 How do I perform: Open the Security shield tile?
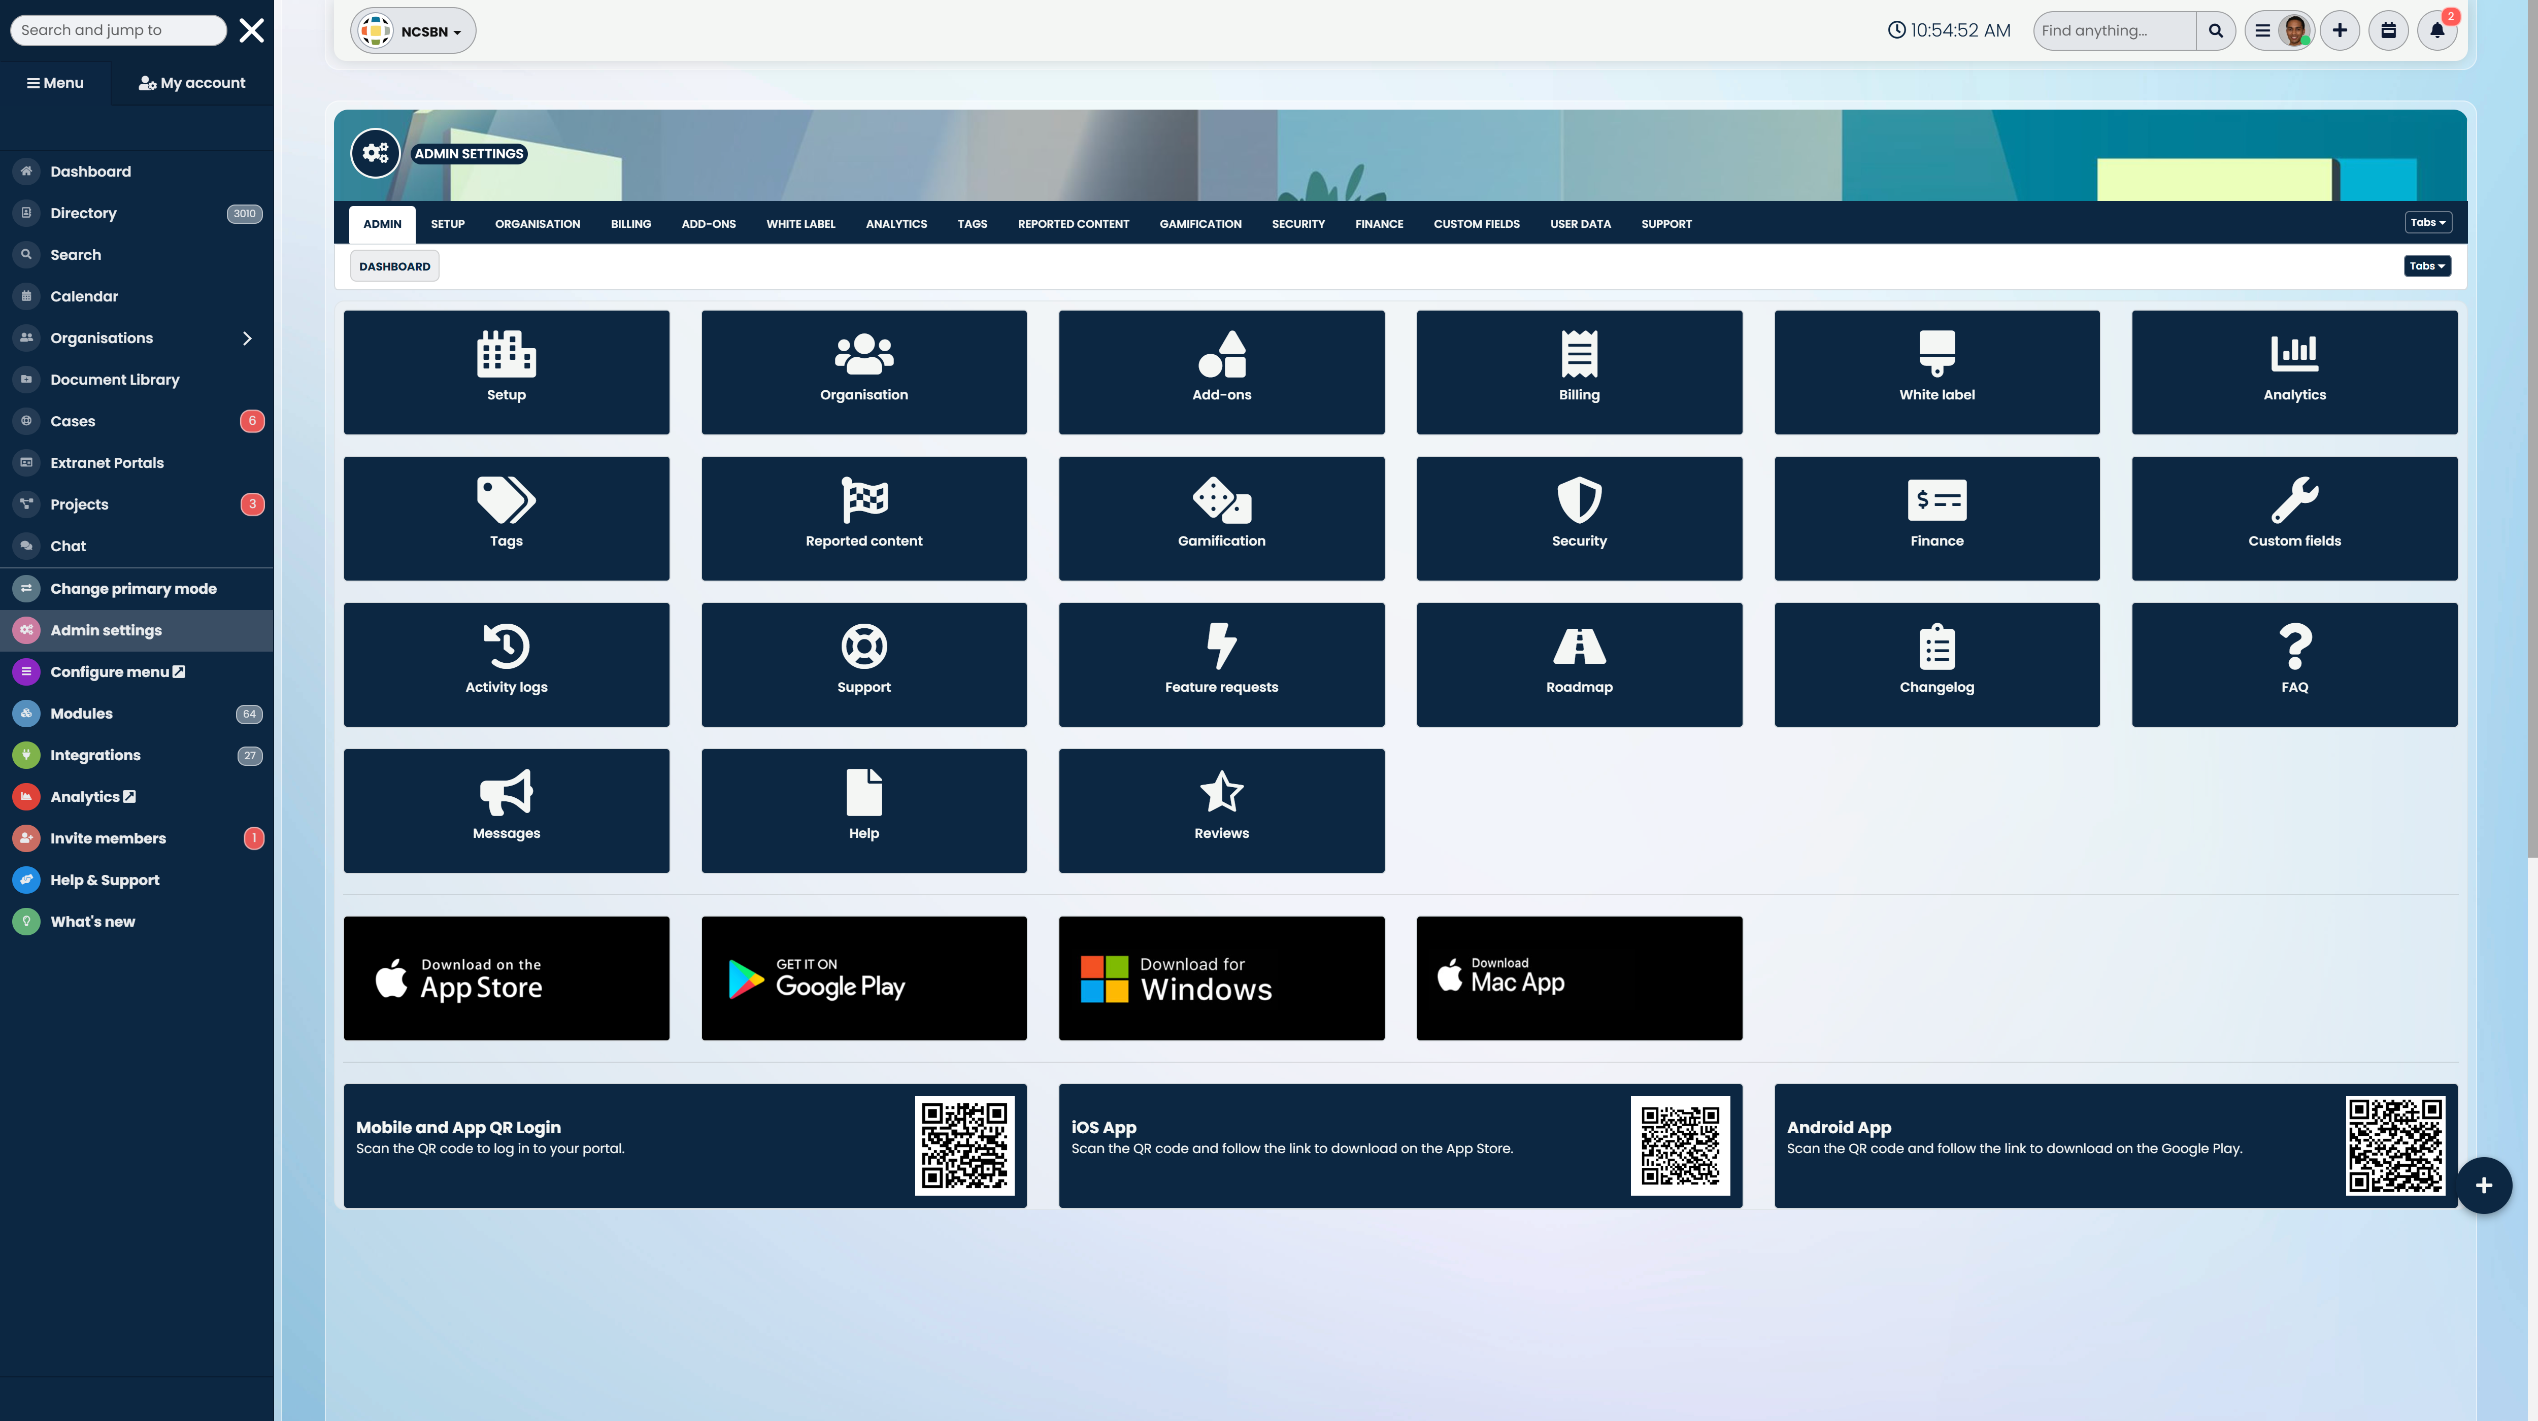click(1579, 518)
